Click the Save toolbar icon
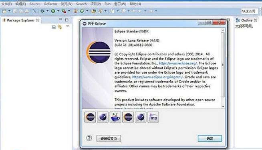This screenshot has width=262, height=150. [x=15, y=11]
